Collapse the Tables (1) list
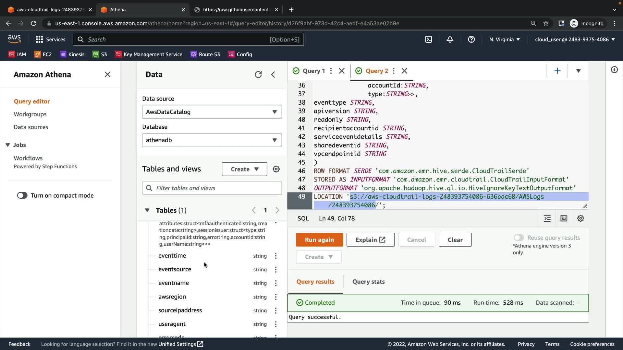The width and height of the screenshot is (623, 350). click(147, 210)
